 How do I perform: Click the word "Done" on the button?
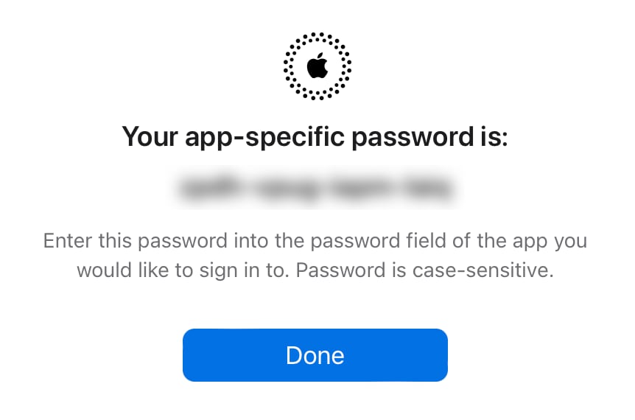(x=315, y=355)
